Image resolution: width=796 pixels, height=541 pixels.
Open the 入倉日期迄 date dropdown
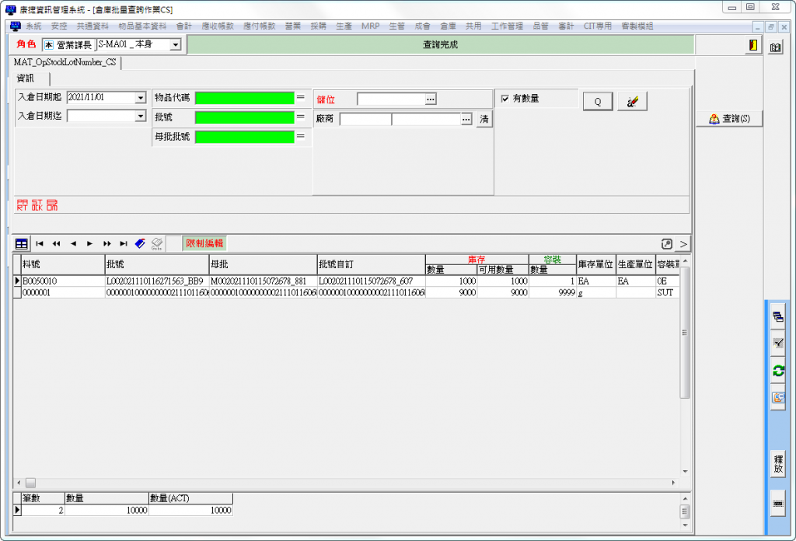140,116
